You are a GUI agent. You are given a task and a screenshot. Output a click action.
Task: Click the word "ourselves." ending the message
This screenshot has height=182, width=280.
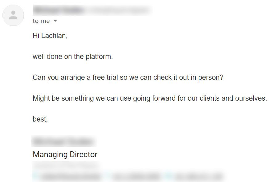click(251, 99)
